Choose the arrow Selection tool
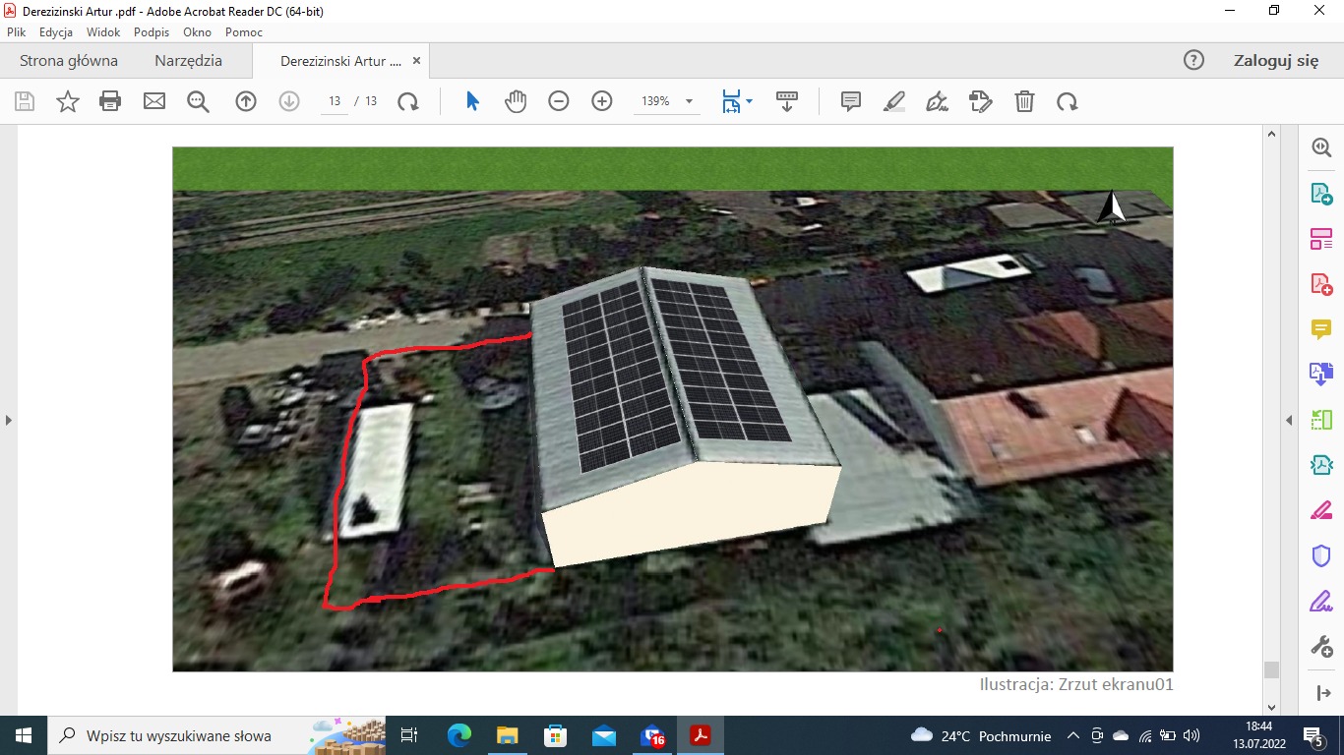 tap(472, 101)
